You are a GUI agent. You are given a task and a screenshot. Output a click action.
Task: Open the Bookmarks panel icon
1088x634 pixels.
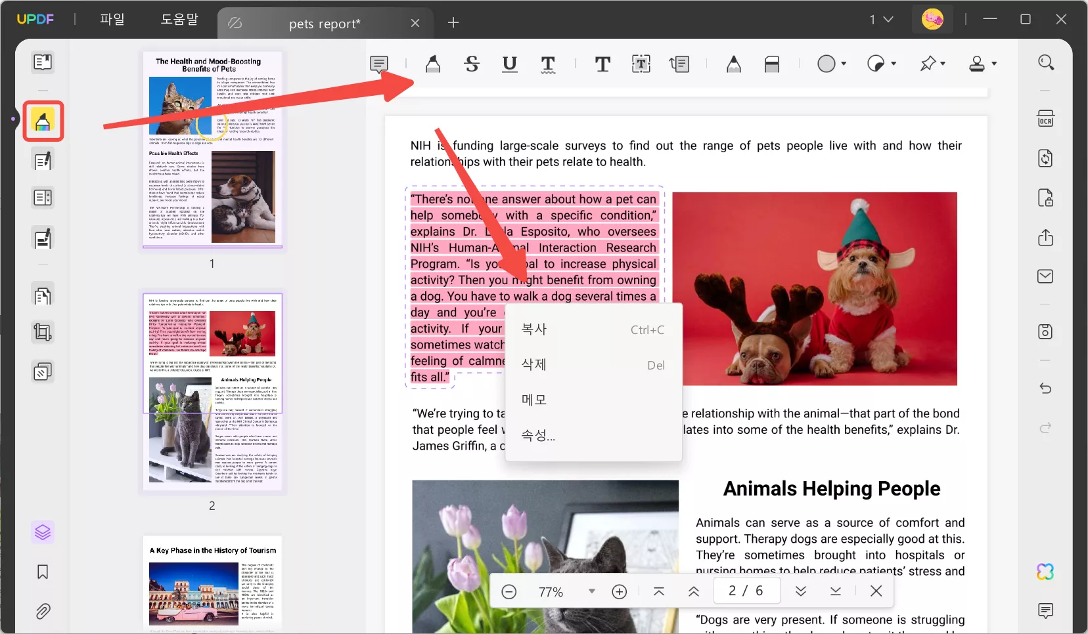point(43,572)
